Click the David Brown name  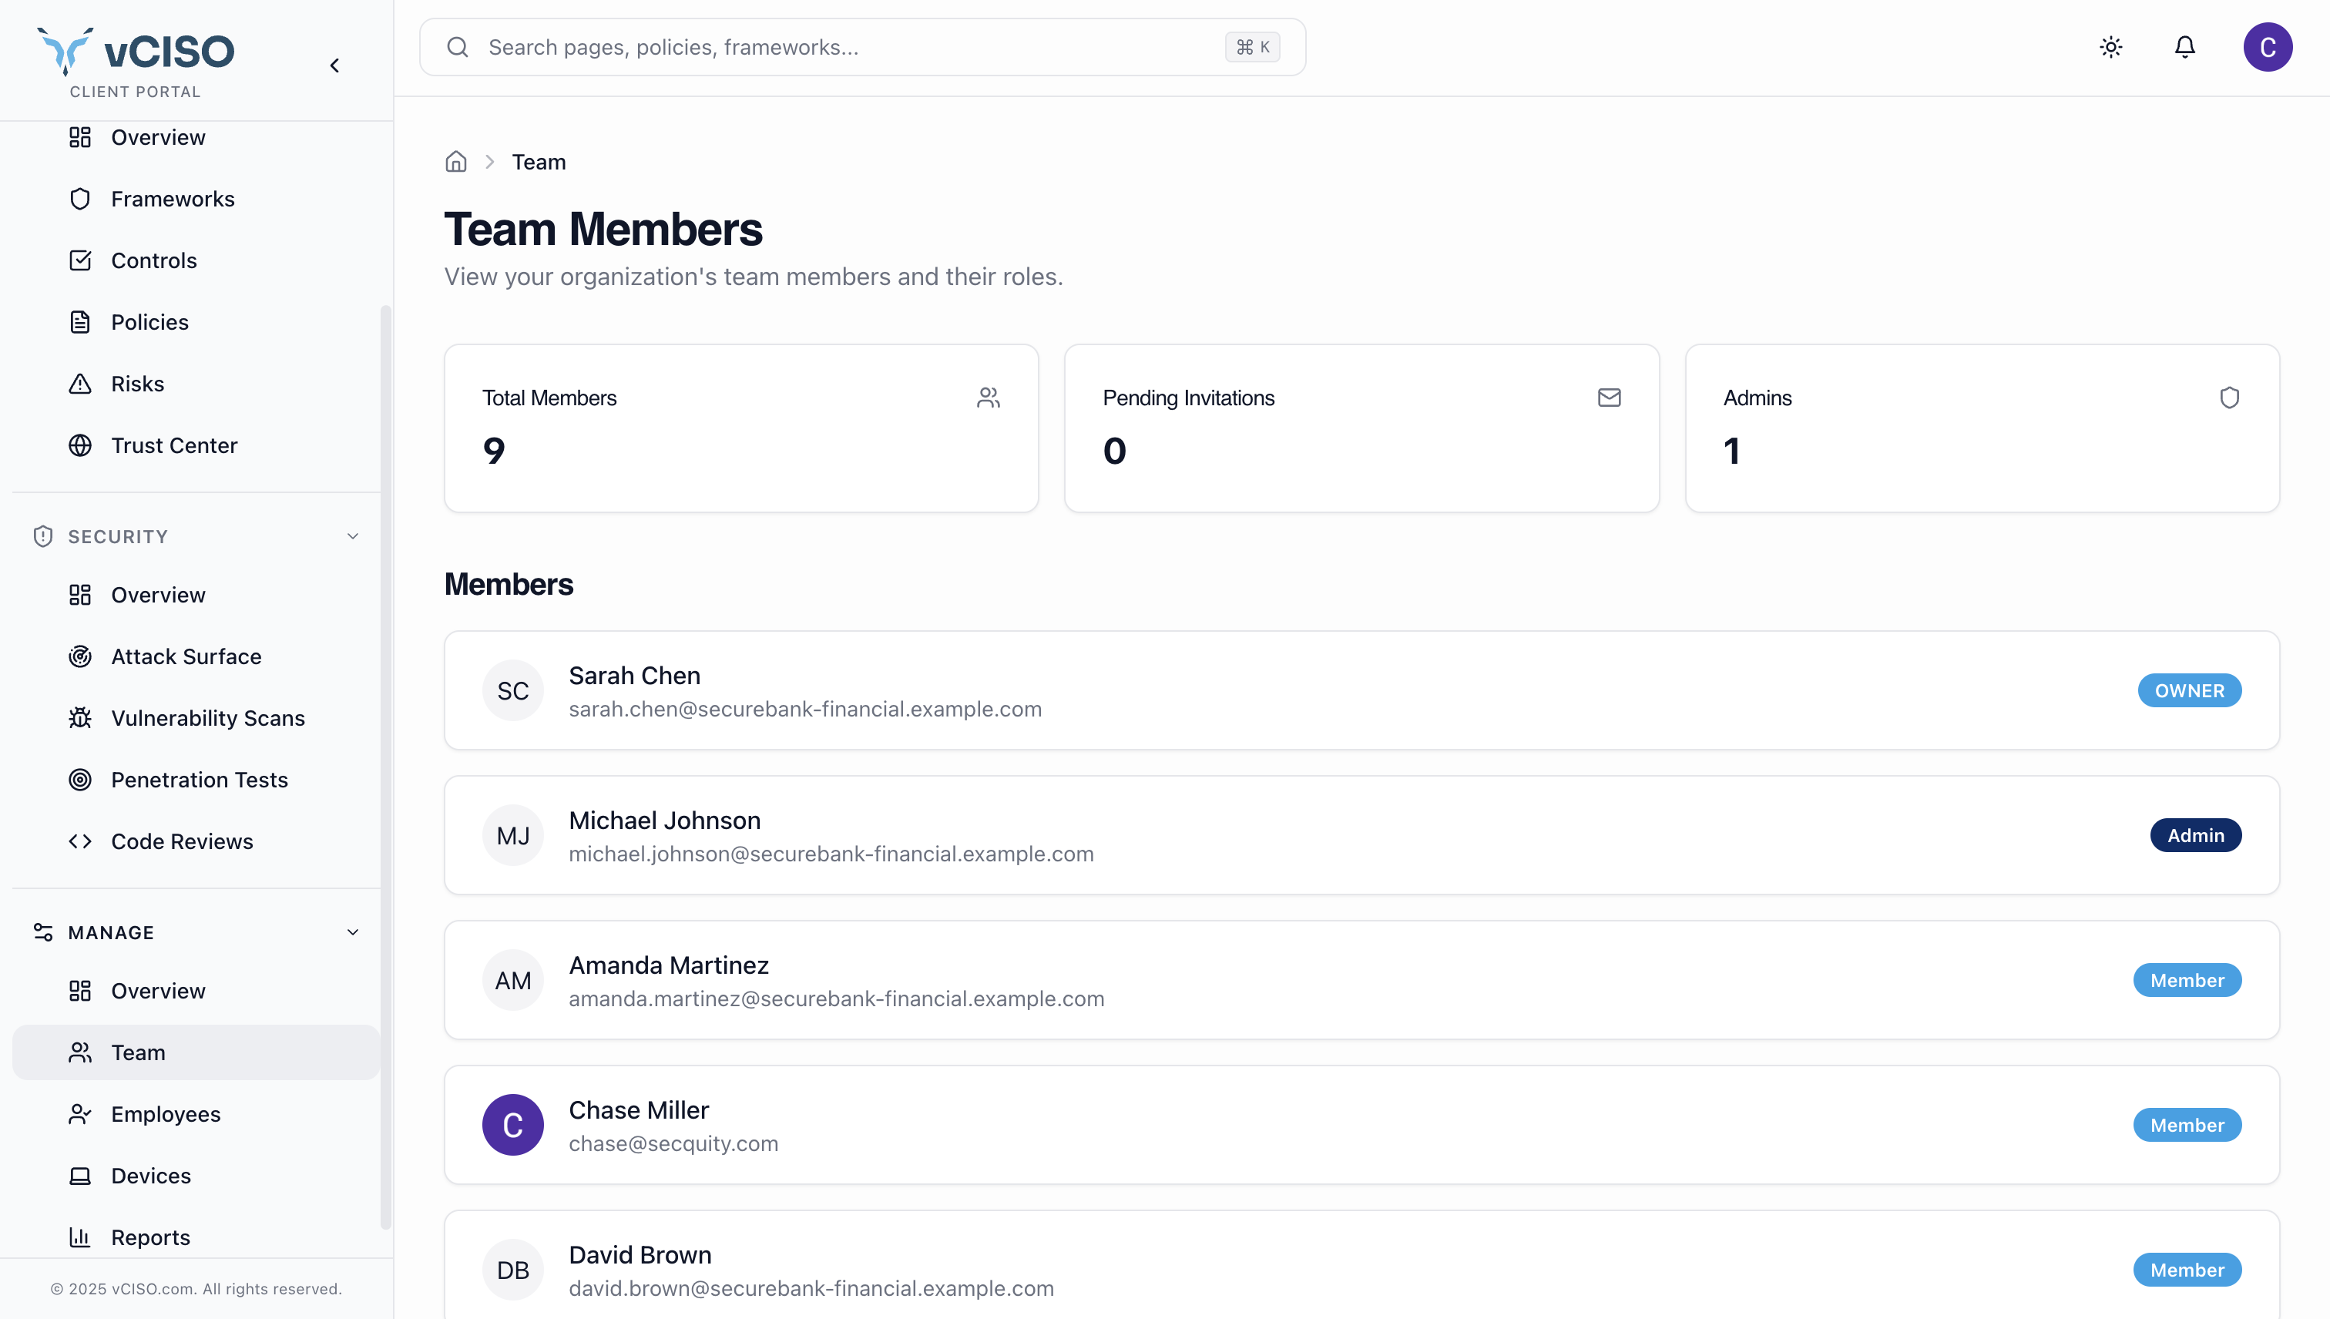click(x=640, y=1255)
